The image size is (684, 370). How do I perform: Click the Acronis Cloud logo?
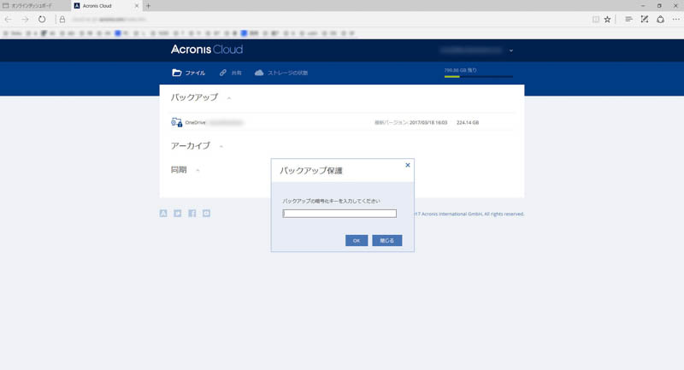(x=207, y=50)
